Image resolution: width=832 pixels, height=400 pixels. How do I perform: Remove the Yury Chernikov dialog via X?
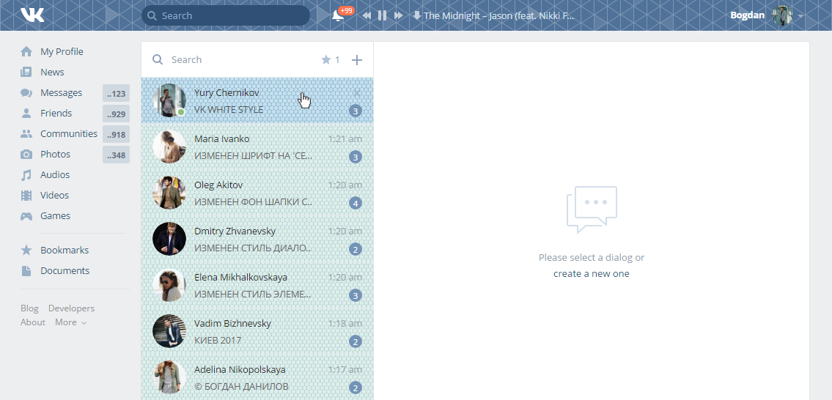(356, 93)
